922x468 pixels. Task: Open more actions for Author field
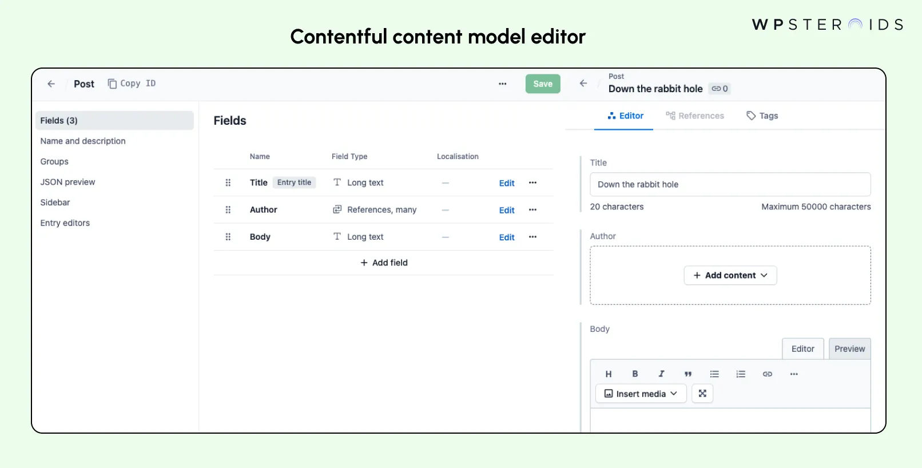532,210
